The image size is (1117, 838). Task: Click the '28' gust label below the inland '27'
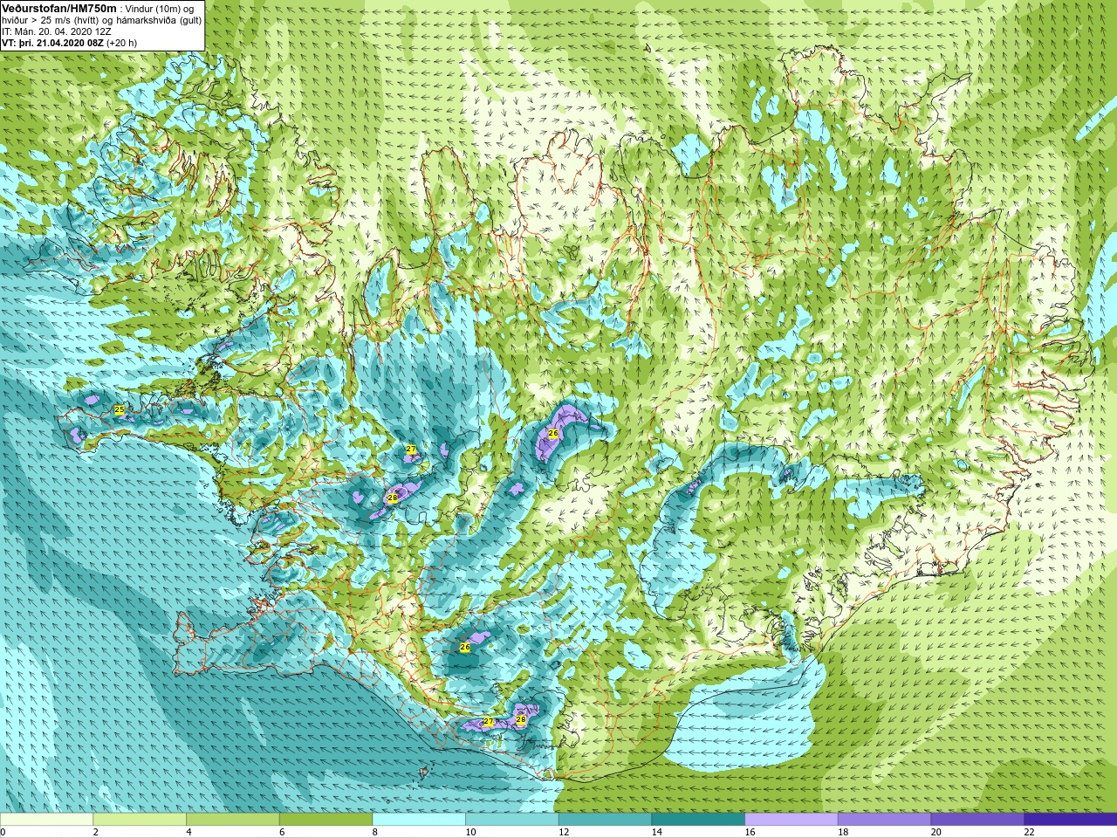tap(393, 498)
